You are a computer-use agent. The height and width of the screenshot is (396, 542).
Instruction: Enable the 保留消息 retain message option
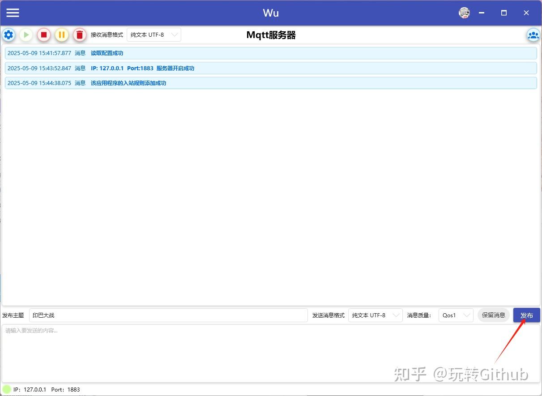point(493,315)
